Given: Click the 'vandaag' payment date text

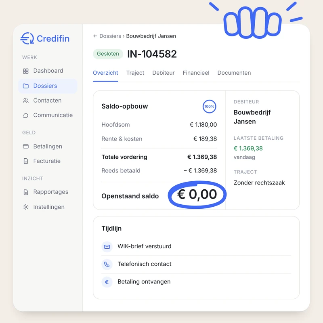Looking at the screenshot, I should (x=244, y=157).
